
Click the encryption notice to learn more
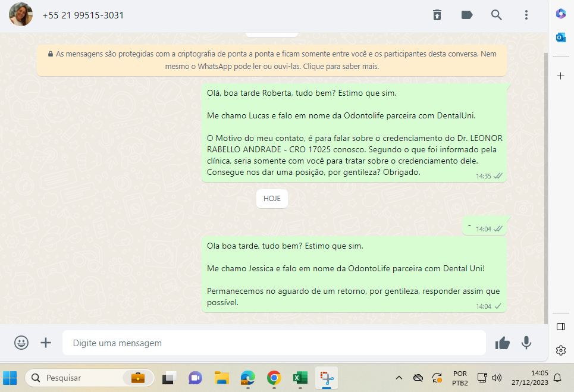(x=271, y=60)
